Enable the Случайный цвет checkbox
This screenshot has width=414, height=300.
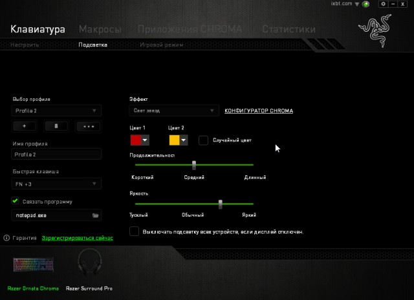[x=203, y=140]
